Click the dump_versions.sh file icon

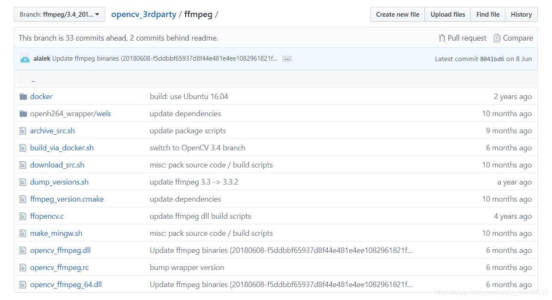(23, 182)
